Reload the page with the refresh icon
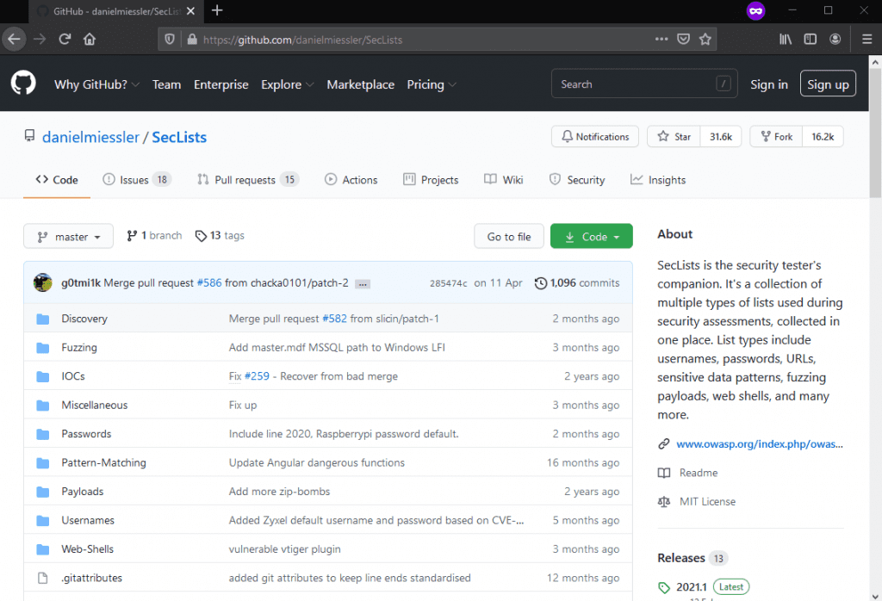Viewport: 882px width, 601px height. pyautogui.click(x=65, y=40)
